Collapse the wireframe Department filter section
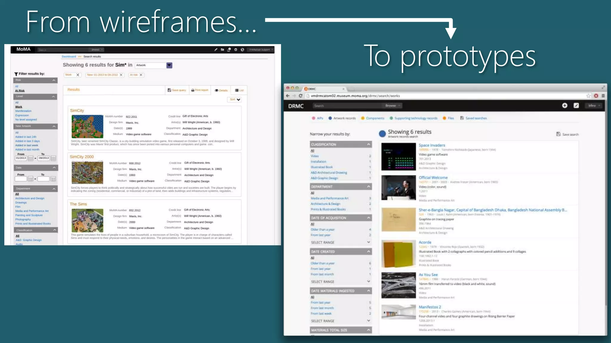Image resolution: width=611 pixels, height=343 pixels. [x=54, y=189]
